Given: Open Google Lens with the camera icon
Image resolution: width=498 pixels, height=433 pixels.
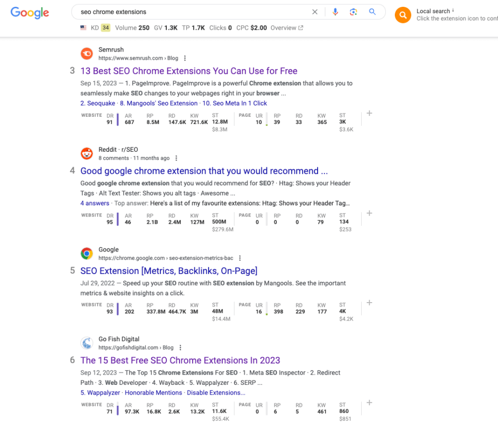Looking at the screenshot, I should pos(354,12).
